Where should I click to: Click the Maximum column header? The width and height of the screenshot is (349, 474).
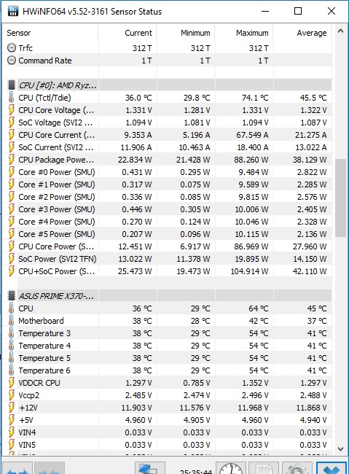click(x=244, y=33)
